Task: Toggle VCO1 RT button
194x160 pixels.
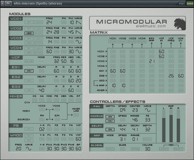Action: [x=29, y=22]
